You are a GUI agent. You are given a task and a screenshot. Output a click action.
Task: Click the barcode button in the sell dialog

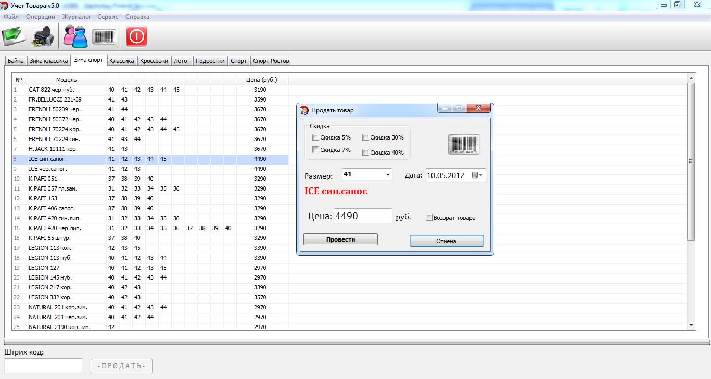click(464, 144)
